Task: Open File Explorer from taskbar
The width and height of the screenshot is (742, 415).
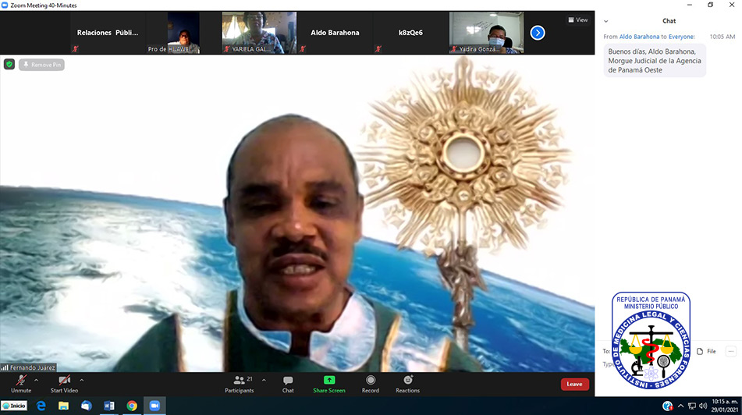Action: click(63, 406)
